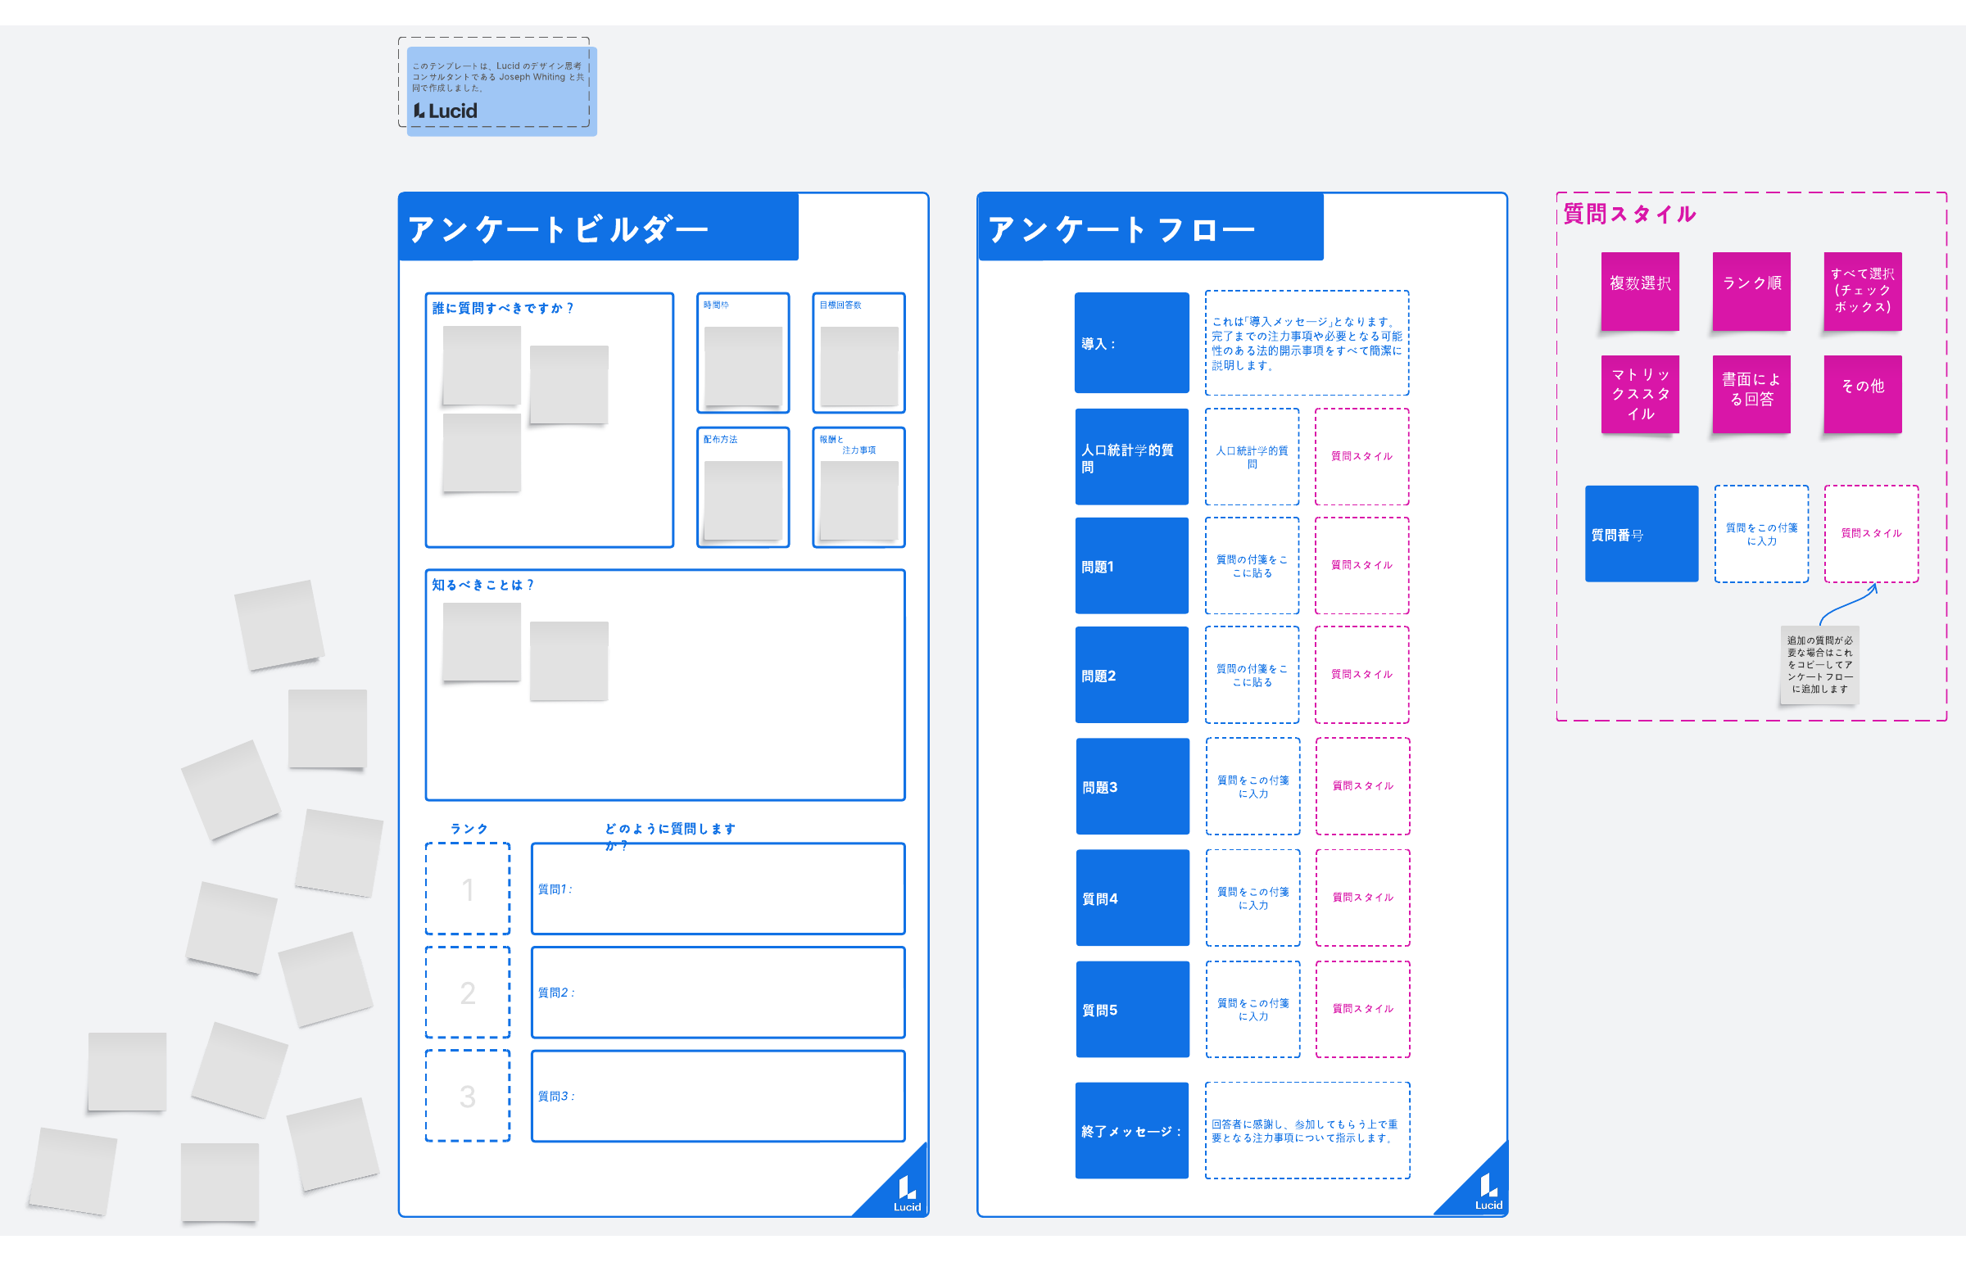Click the 質問2 input box
Viewport: 1966px width, 1262px height.
(718, 993)
